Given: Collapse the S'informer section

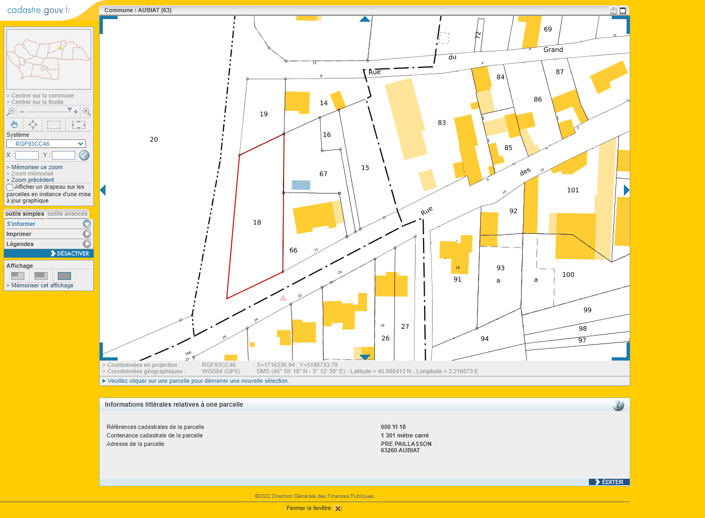Looking at the screenshot, I should pyautogui.click(x=87, y=224).
